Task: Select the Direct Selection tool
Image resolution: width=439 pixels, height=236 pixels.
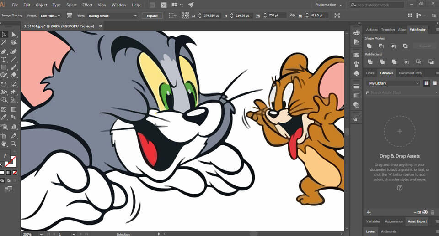Action: coord(14,35)
